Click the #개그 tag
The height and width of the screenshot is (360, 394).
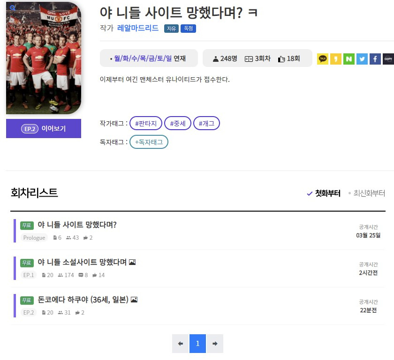(x=206, y=123)
